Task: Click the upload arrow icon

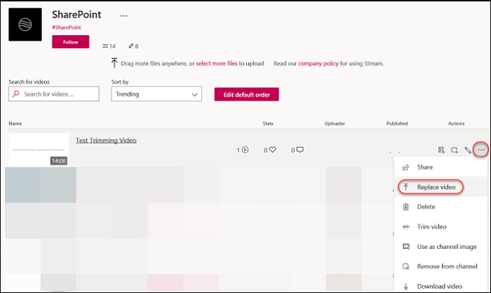Action: pyautogui.click(x=114, y=63)
